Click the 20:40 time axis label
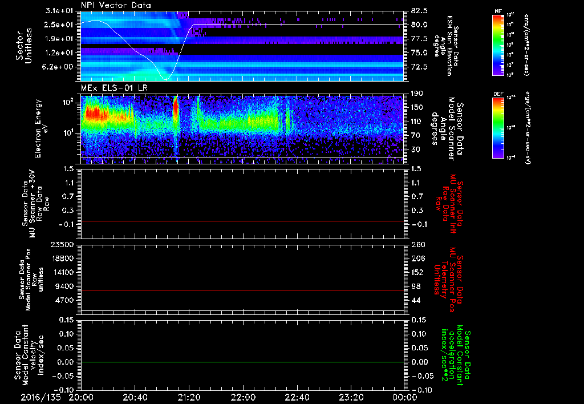This screenshot has height=404, width=584. tap(135, 397)
